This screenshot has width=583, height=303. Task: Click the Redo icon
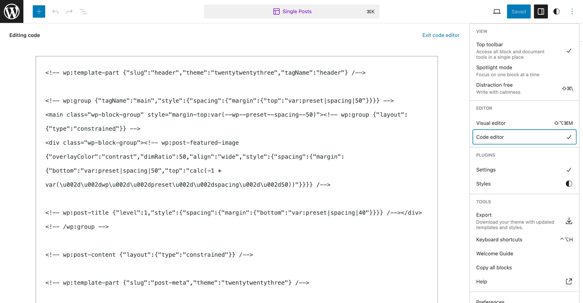click(69, 12)
